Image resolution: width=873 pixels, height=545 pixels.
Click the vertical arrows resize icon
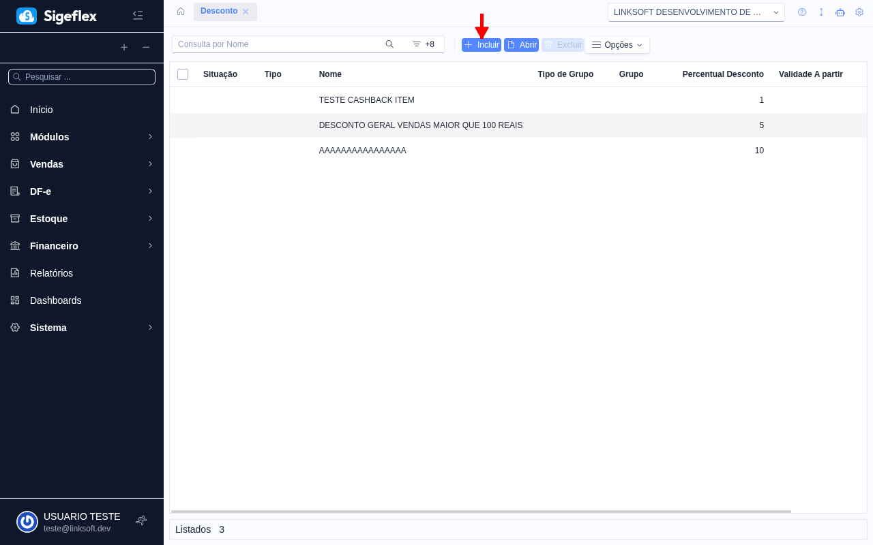pyautogui.click(x=820, y=12)
